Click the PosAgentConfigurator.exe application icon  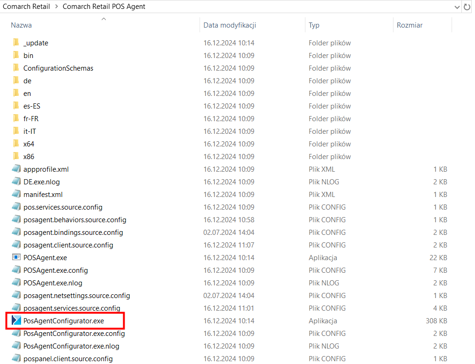(x=16, y=320)
